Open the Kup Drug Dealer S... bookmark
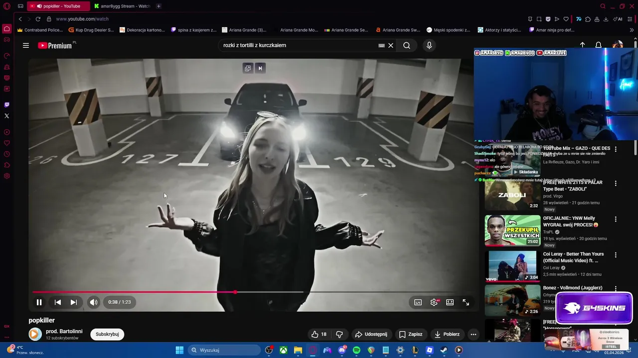Screen dimensions: 638x358 [x=91, y=30]
